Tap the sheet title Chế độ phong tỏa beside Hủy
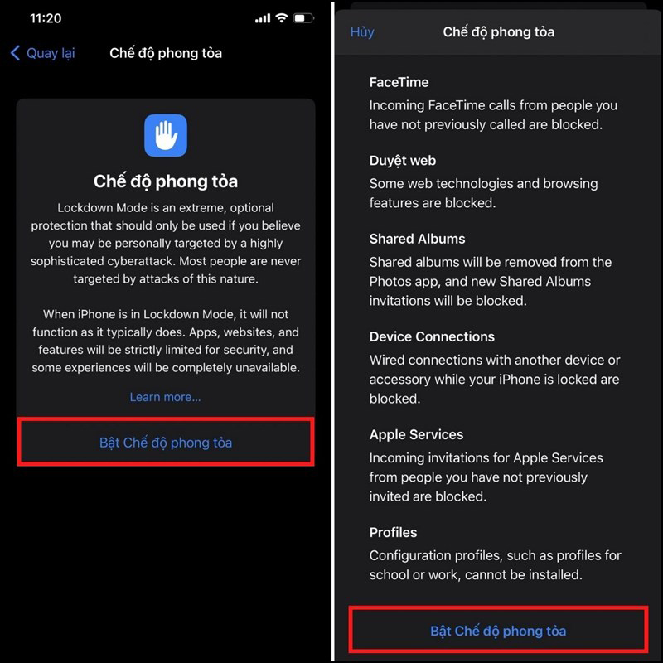 tap(499, 32)
